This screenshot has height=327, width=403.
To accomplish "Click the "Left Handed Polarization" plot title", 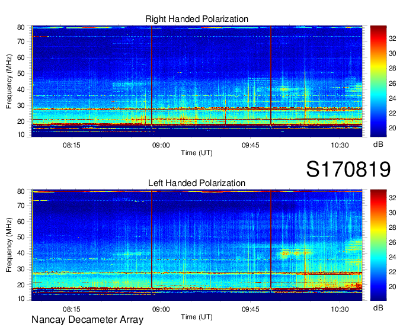I will [197, 183].
